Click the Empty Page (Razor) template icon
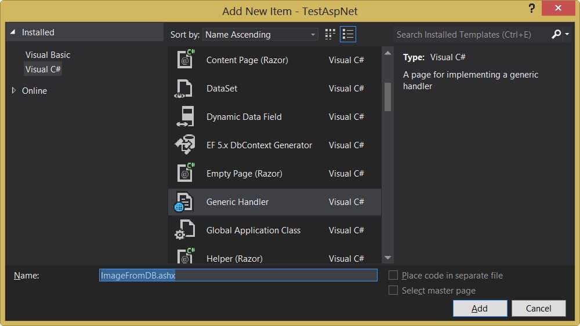The width and height of the screenshot is (580, 326). point(186,173)
